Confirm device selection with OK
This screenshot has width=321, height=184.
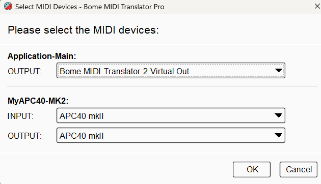point(252,169)
